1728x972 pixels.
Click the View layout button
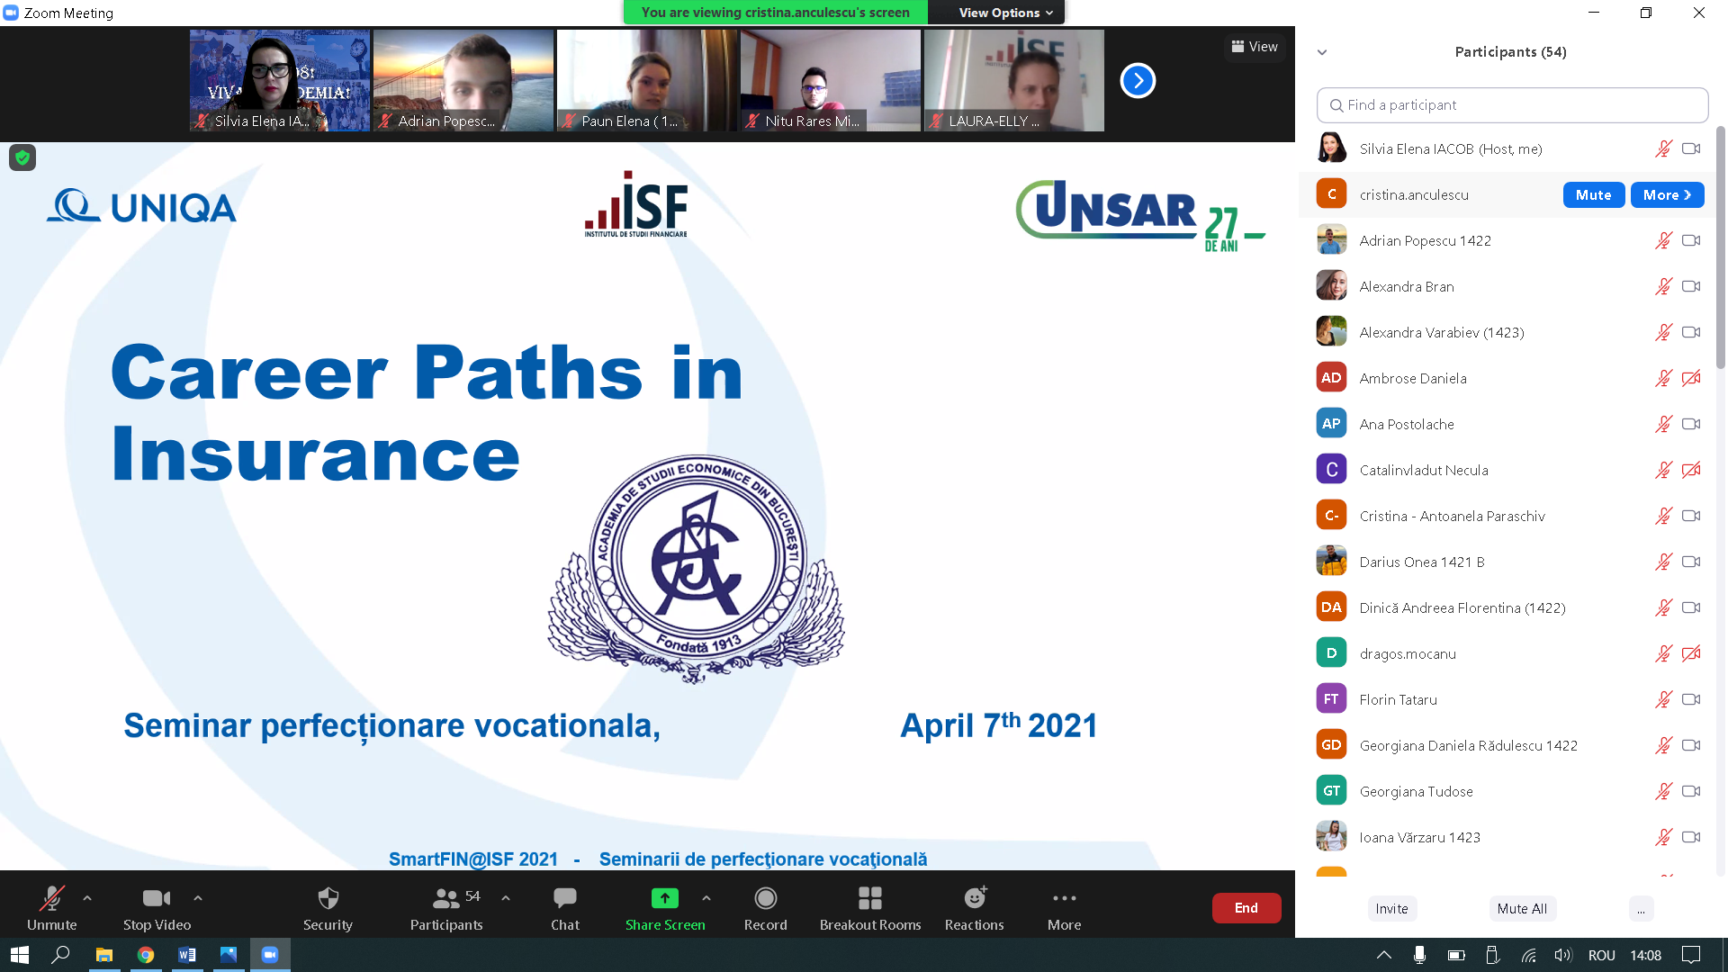[x=1255, y=47]
